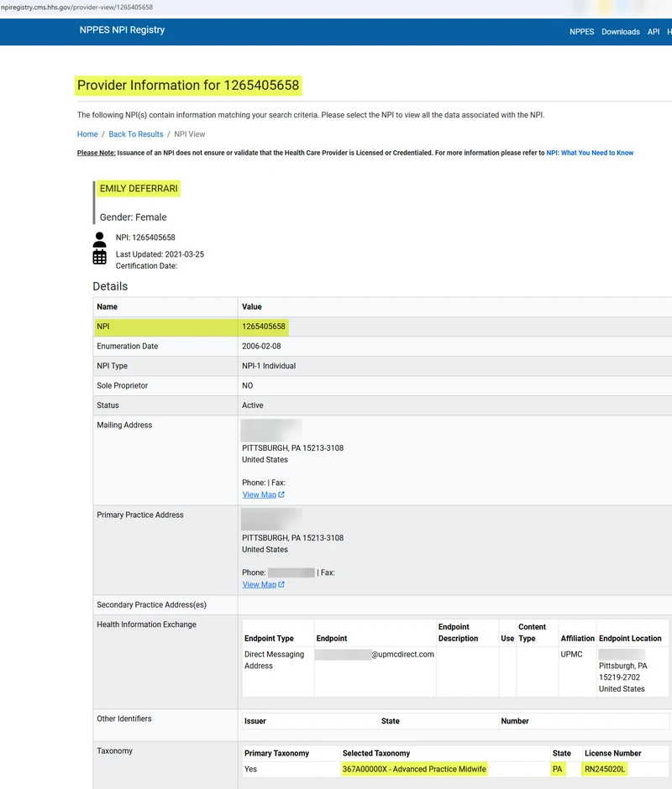The width and height of the screenshot is (672, 789).
Task: Click 'Last Updated: 2021-03-25' text
Action: [x=160, y=254]
